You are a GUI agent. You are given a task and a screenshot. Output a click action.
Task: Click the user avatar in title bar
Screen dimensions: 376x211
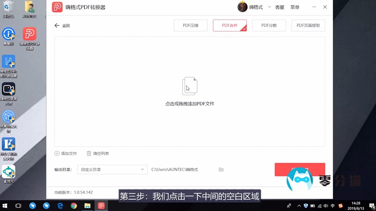coord(243,7)
